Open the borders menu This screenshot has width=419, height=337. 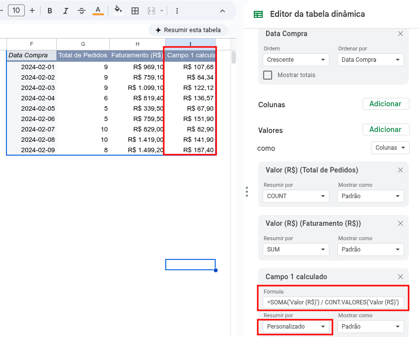[135, 10]
